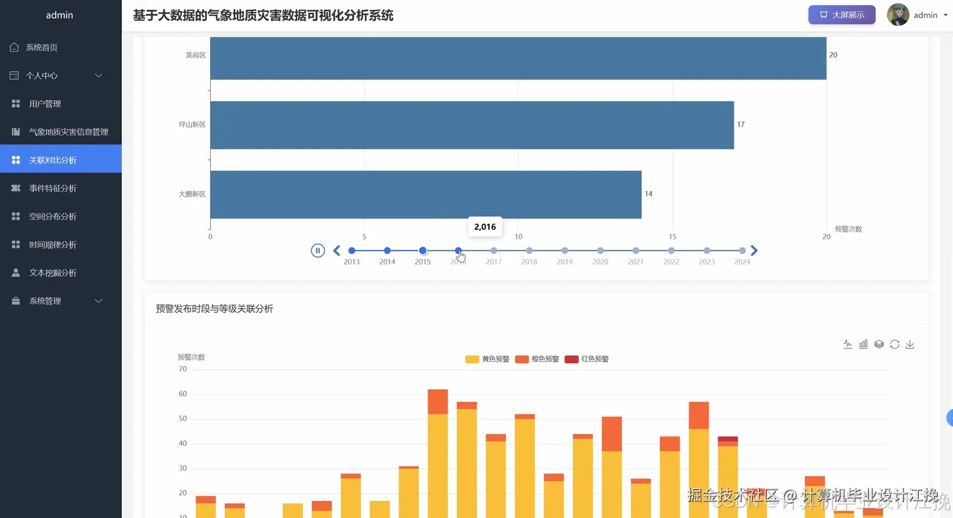
Task: Switch chart to bar view icon
Action: (863, 344)
